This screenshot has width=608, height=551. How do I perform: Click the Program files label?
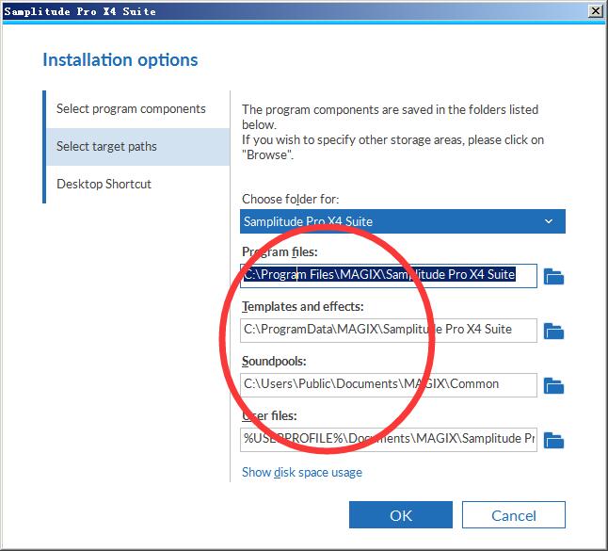click(x=280, y=252)
